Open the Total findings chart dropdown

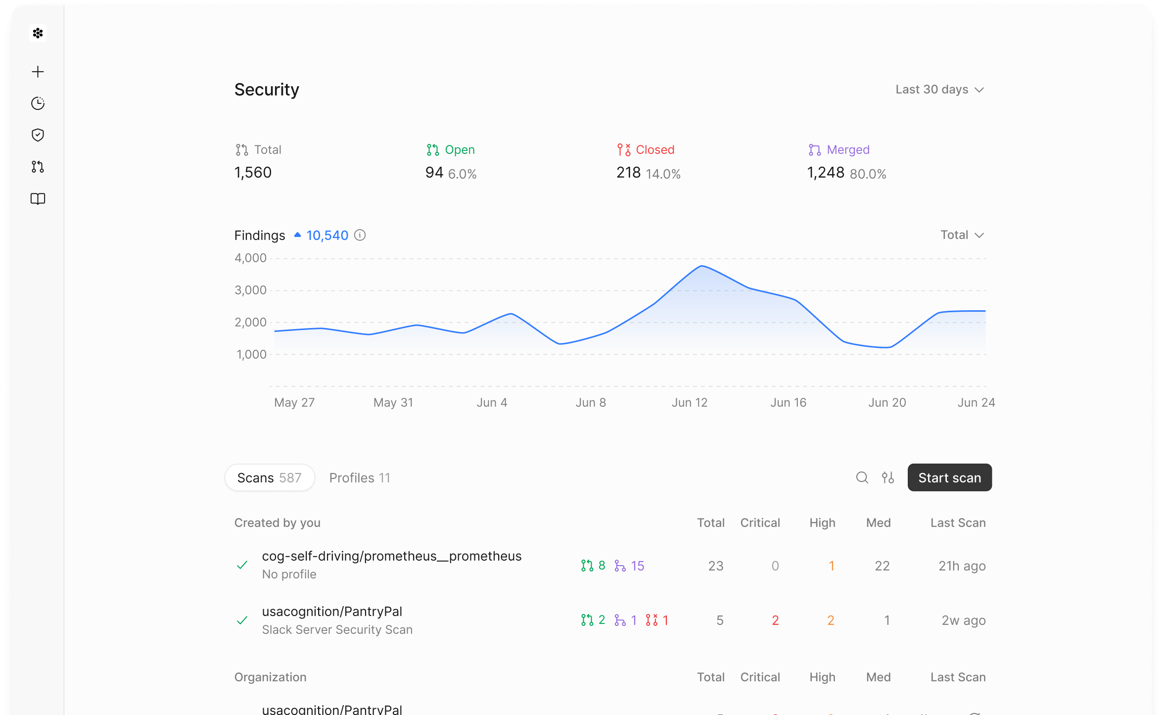tap(962, 235)
